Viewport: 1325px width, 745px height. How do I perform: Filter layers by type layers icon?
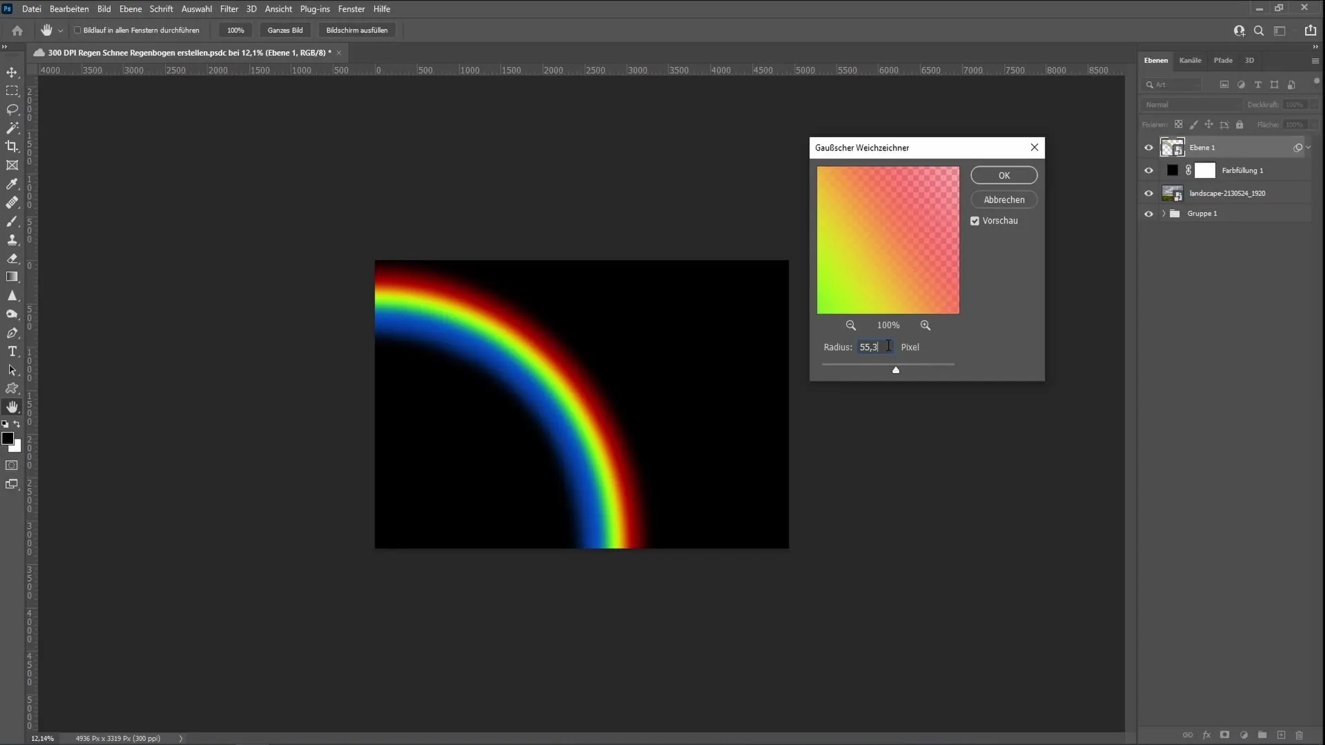1257,85
